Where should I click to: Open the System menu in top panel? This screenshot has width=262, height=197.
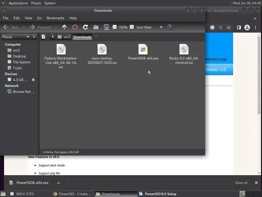pyautogui.click(x=50, y=3)
